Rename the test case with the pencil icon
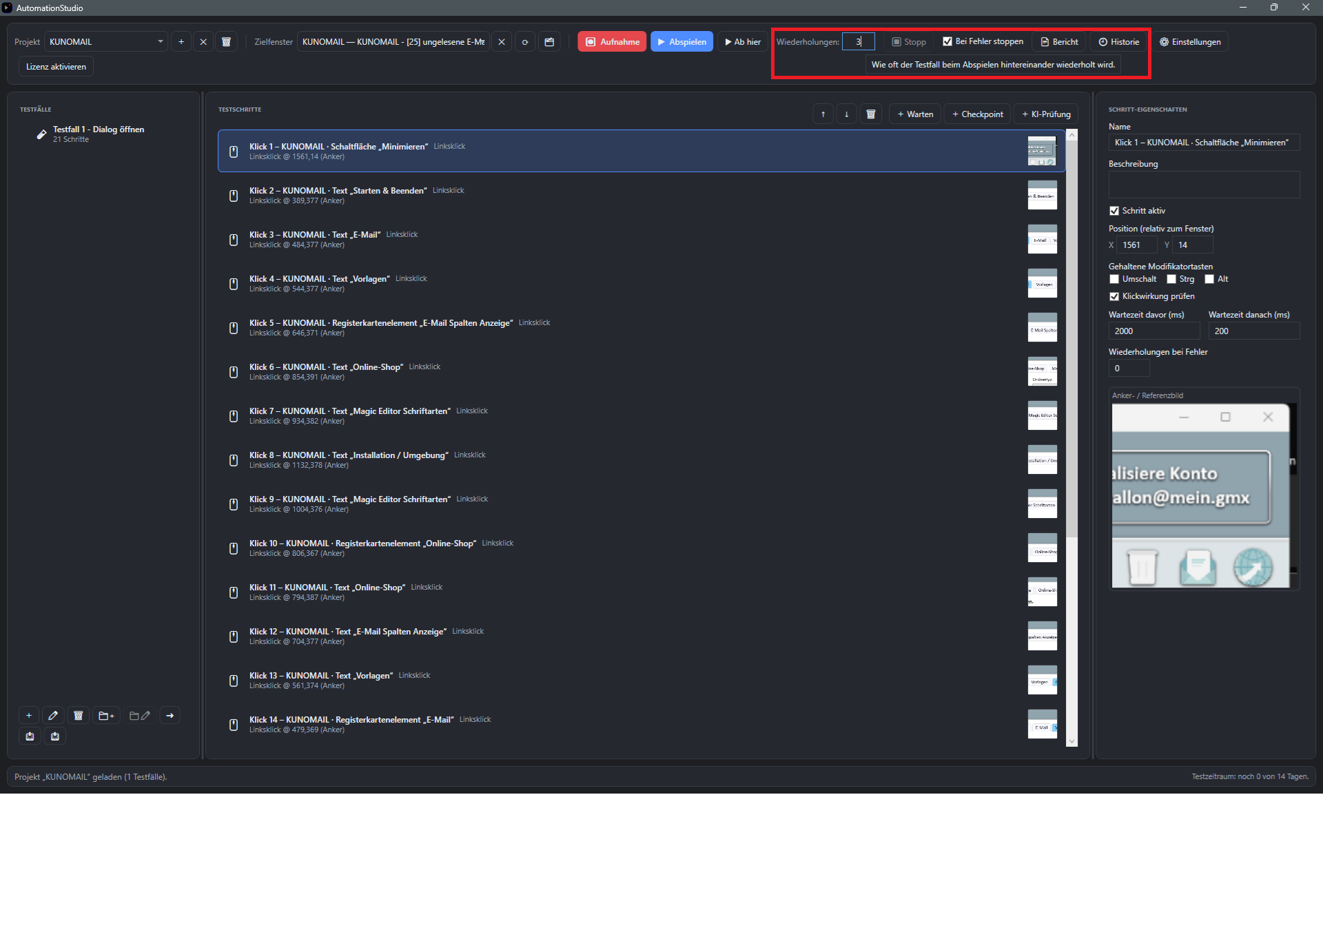 (53, 716)
